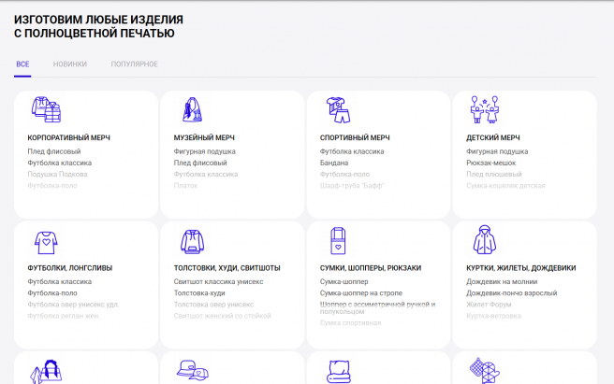The width and height of the screenshot is (614, 384).
Task: Click the Сумка-шоппер item
Action: click(x=344, y=281)
